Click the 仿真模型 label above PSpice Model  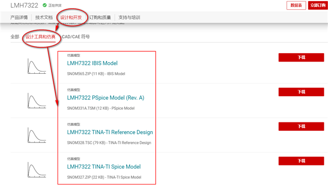[x=73, y=90]
